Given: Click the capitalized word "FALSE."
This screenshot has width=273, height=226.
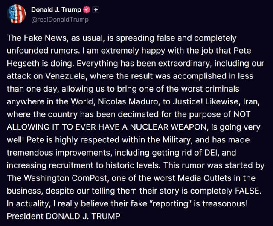Looking at the screenshot, I should pos(248,191).
